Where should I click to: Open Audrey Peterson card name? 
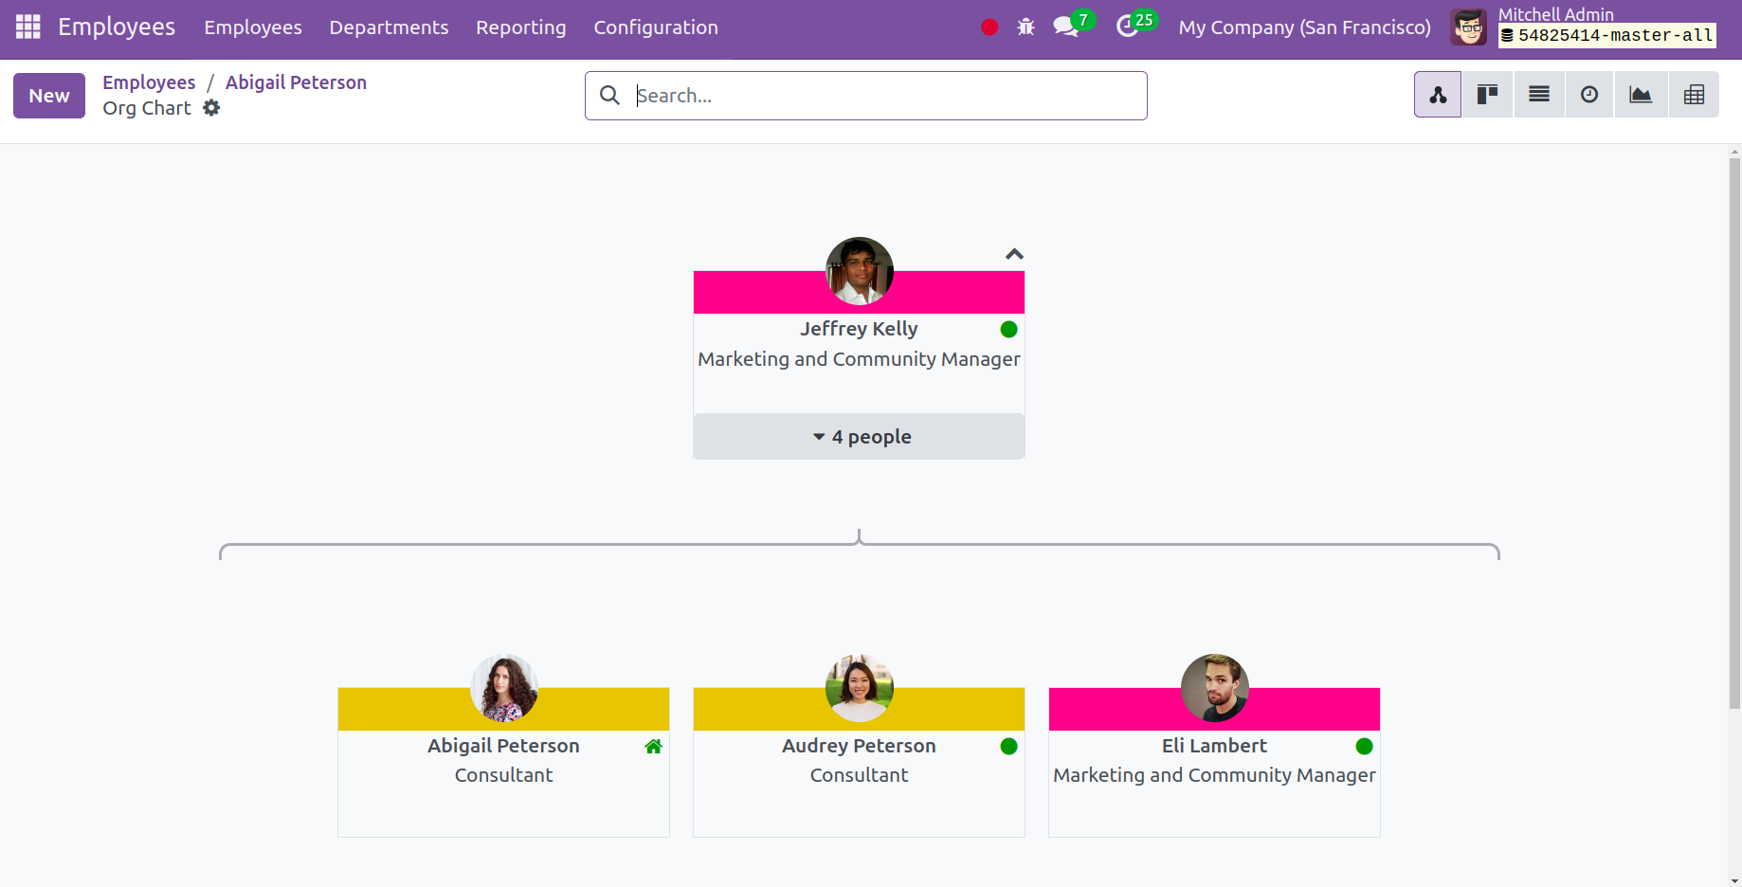pos(859,746)
